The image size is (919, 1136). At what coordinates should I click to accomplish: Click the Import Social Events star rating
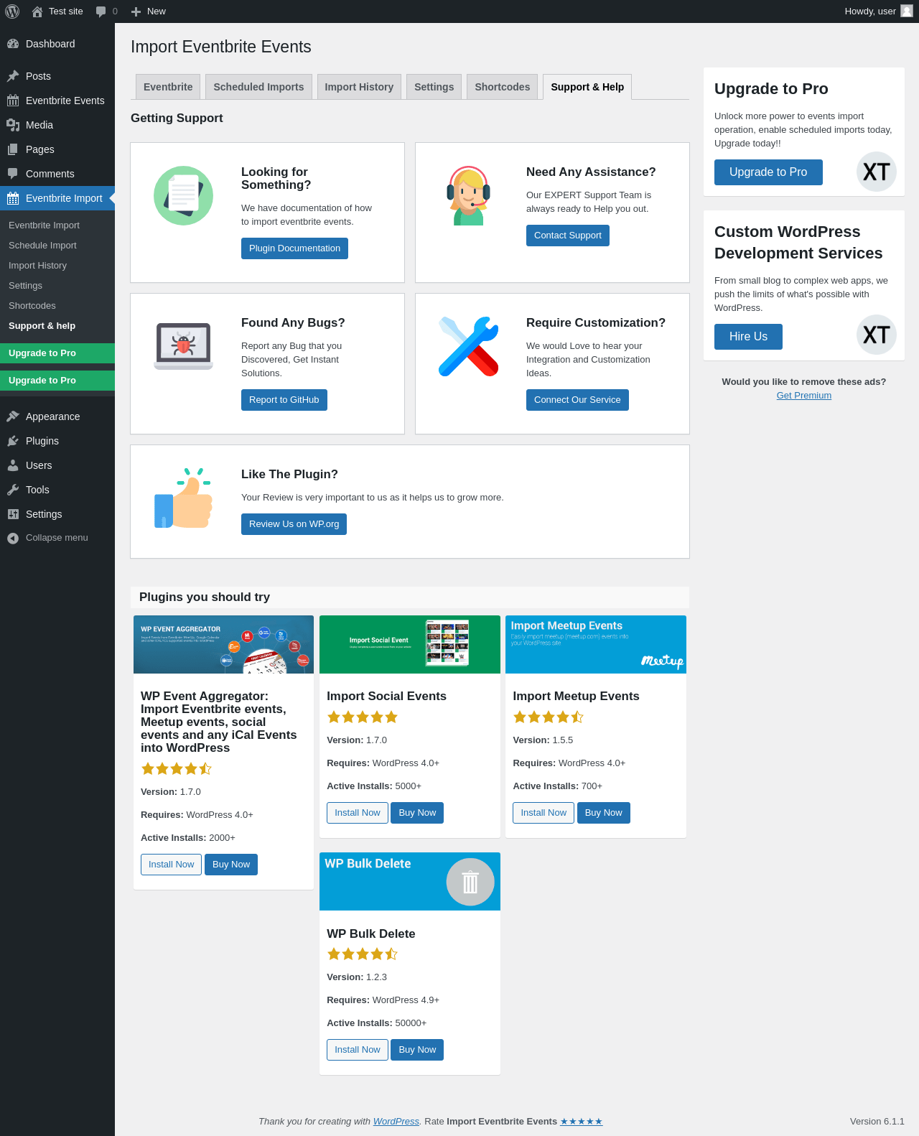pos(363,717)
